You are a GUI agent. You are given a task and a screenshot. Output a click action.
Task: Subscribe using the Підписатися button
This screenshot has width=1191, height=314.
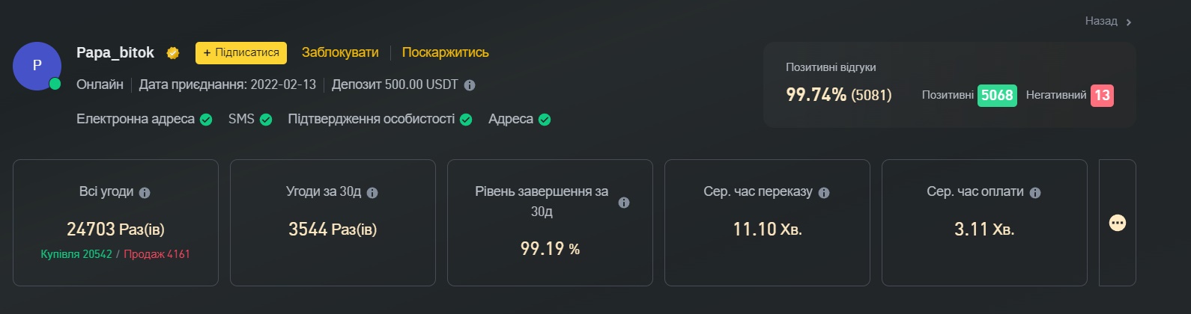[241, 53]
